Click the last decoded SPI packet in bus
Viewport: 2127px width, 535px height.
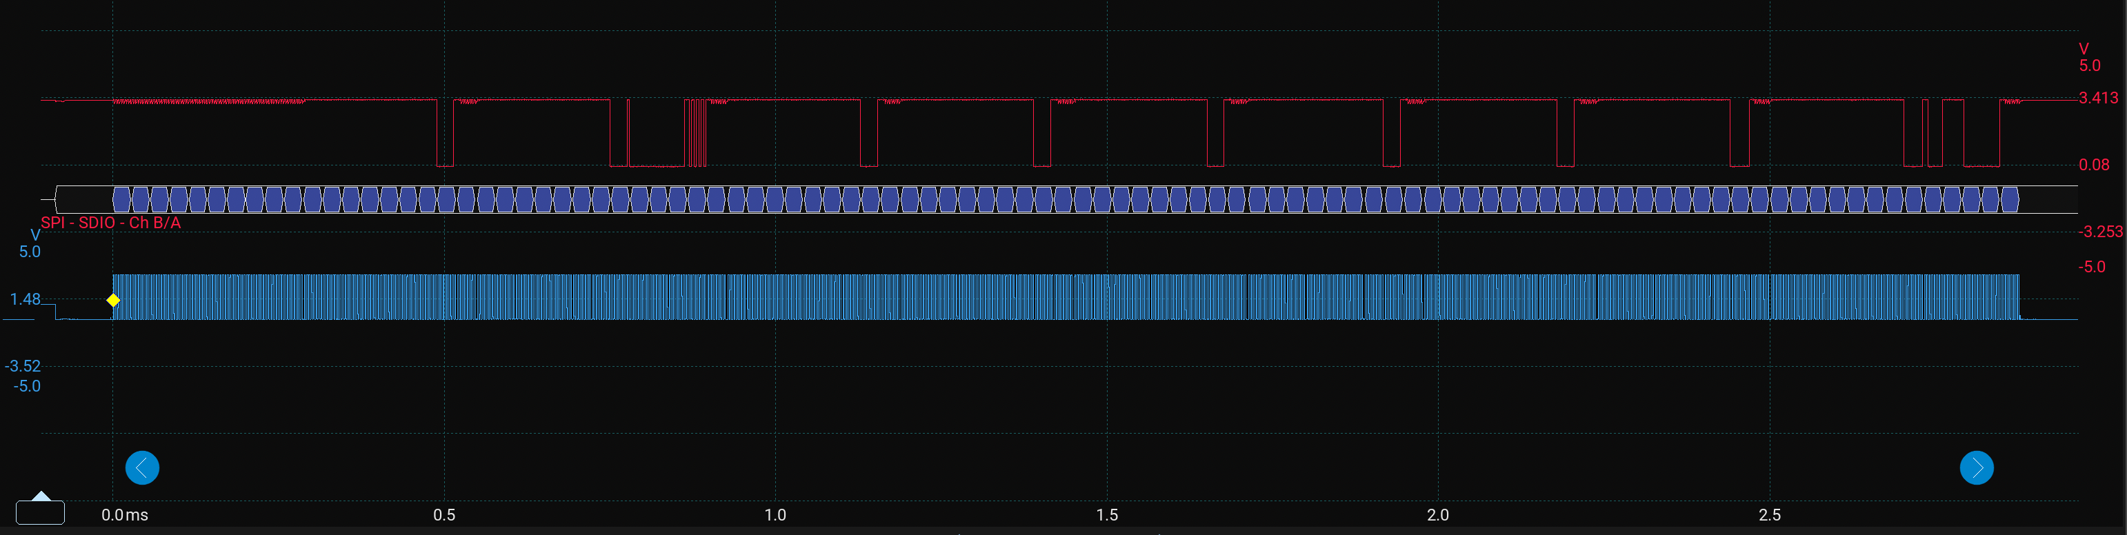2010,200
